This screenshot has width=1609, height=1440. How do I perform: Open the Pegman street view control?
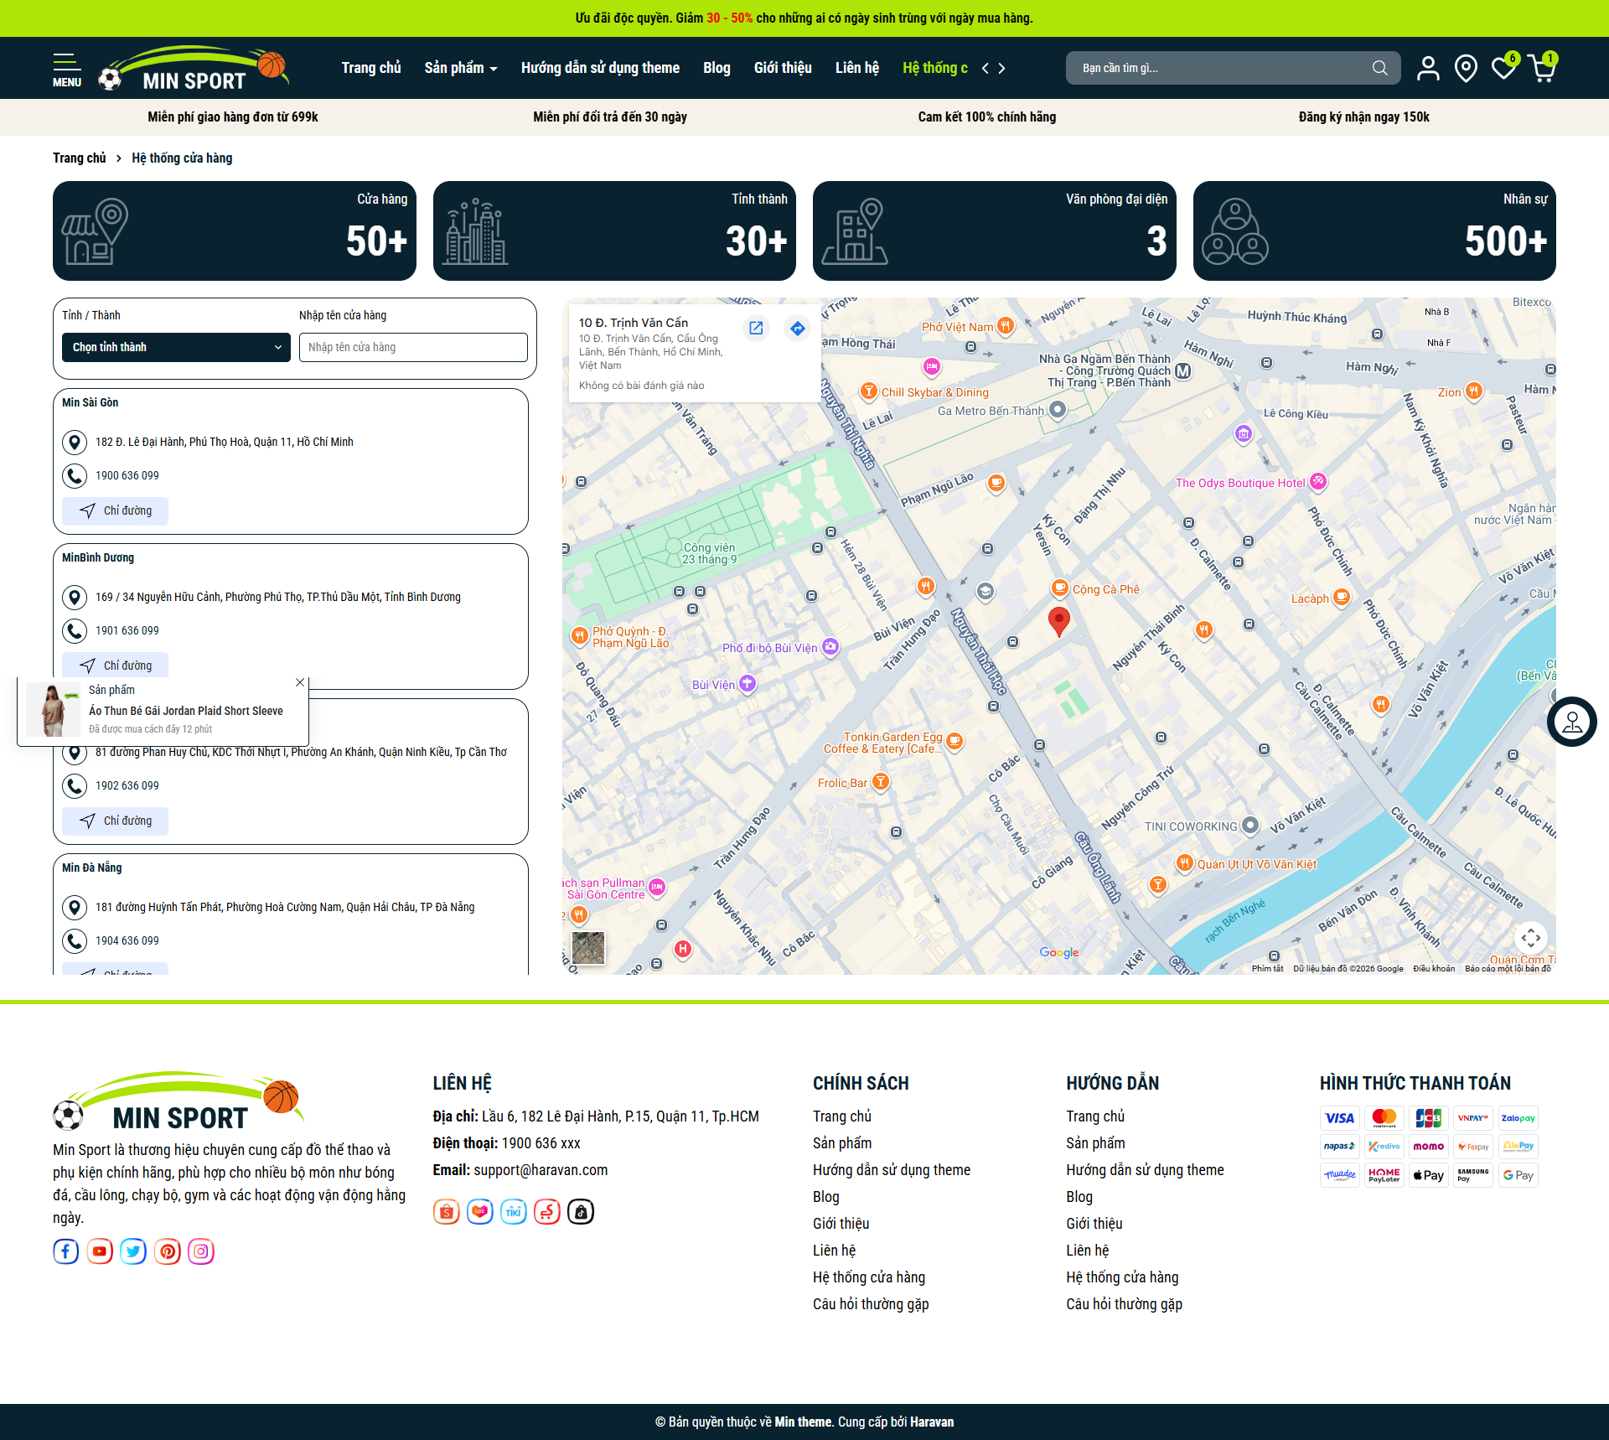pos(1572,722)
